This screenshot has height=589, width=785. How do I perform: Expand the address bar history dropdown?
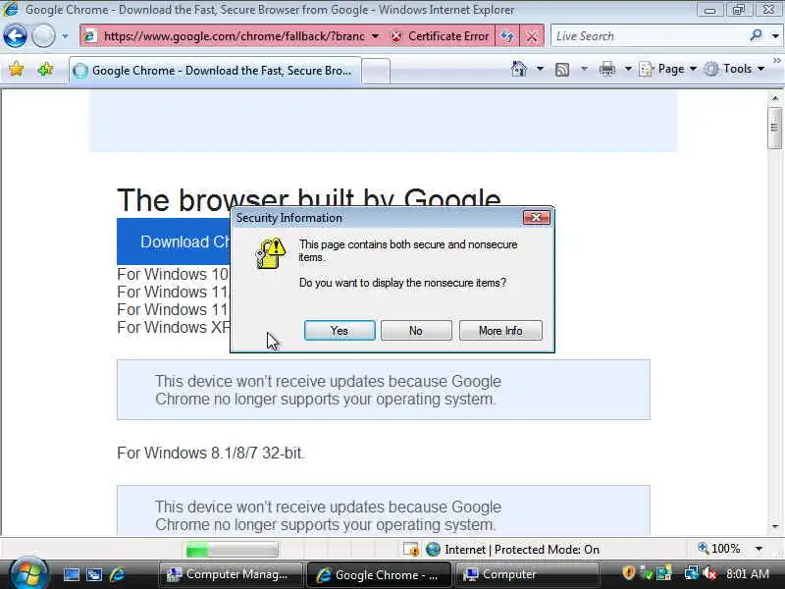pyautogui.click(x=375, y=36)
